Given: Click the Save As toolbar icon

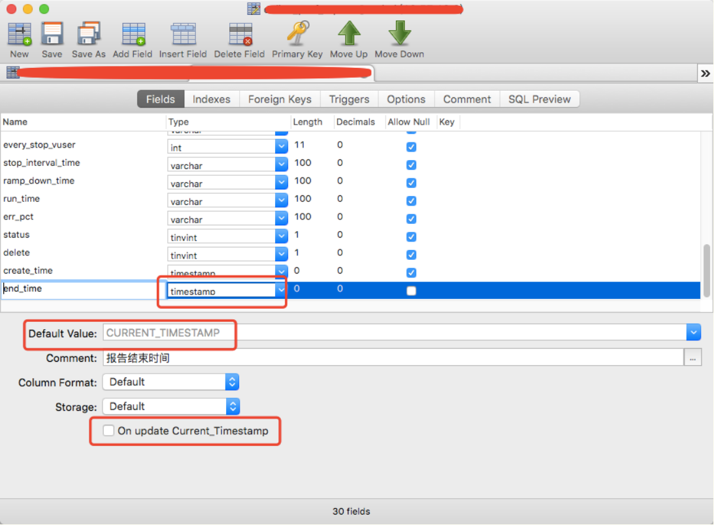Looking at the screenshot, I should 88,34.
